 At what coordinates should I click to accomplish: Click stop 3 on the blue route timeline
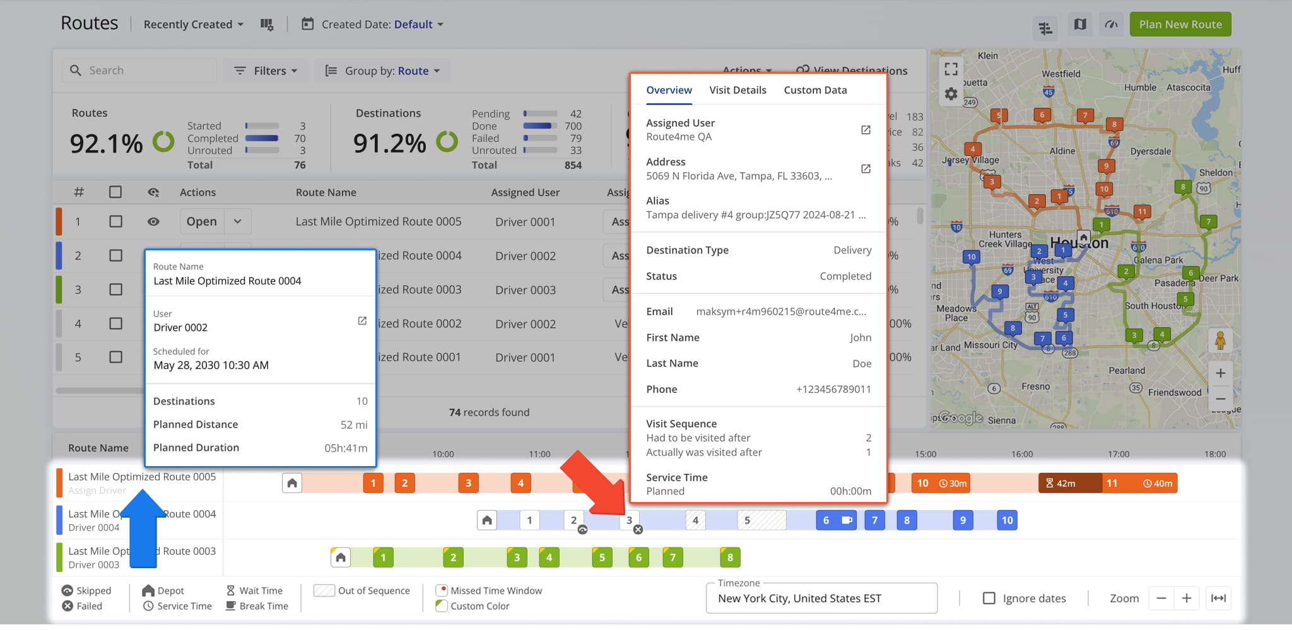(x=629, y=520)
